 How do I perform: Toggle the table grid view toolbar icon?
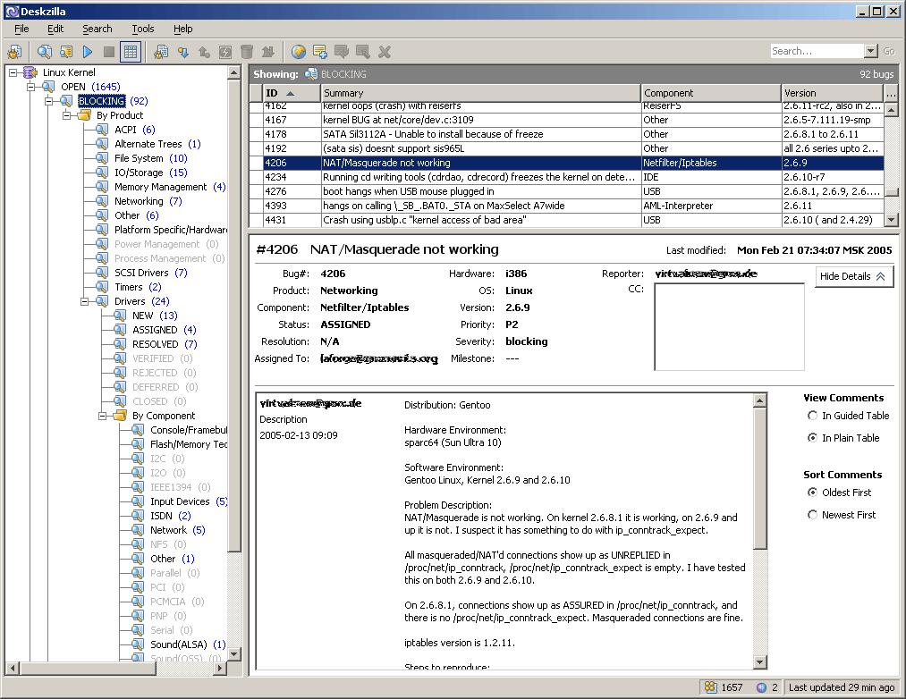(131, 52)
